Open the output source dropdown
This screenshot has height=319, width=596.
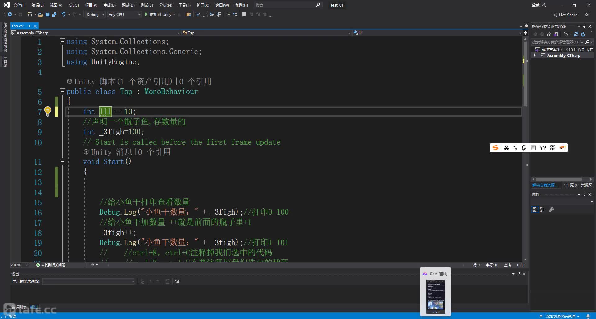[89, 281]
